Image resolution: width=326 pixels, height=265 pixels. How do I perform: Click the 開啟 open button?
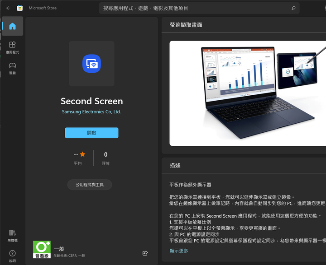pyautogui.click(x=91, y=133)
